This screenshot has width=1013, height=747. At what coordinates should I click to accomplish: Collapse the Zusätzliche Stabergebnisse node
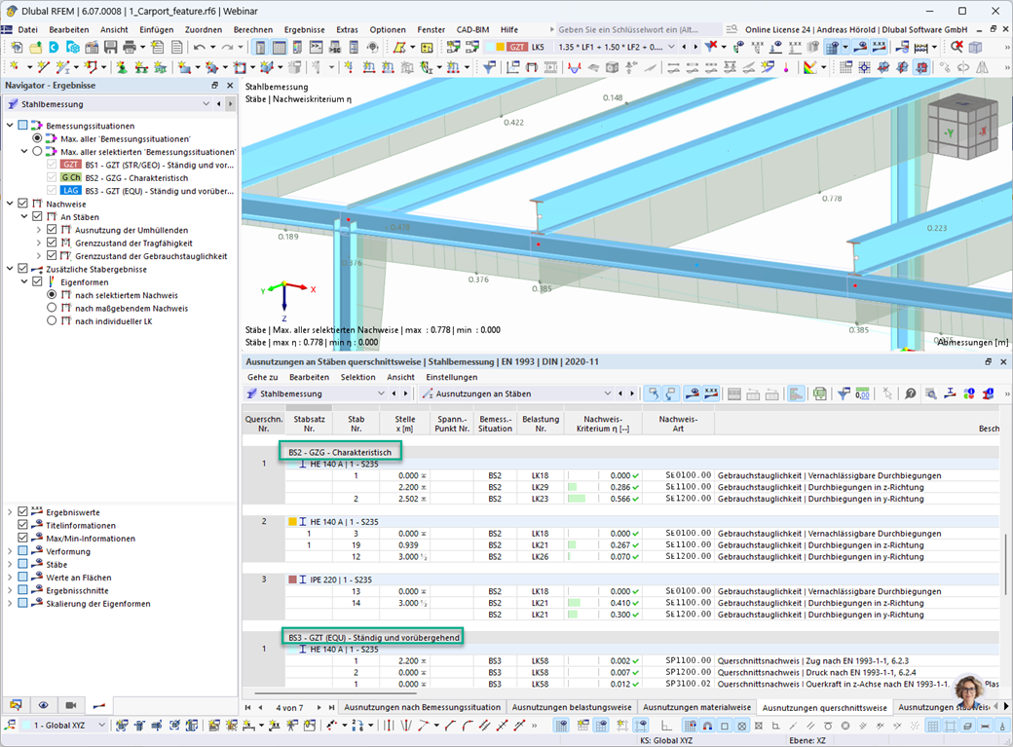(x=10, y=269)
